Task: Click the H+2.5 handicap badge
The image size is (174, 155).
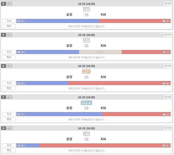Action: (86, 72)
